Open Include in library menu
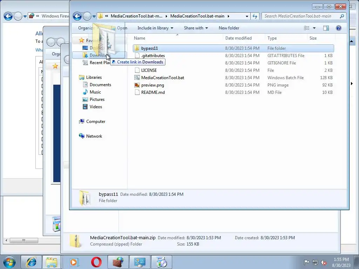This screenshot has width=359, height=269. (x=155, y=28)
